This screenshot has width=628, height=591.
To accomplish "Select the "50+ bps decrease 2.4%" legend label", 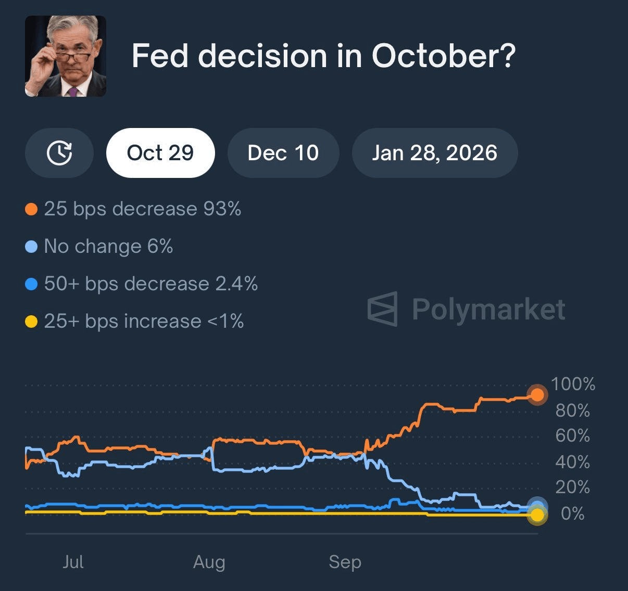I will click(x=150, y=284).
